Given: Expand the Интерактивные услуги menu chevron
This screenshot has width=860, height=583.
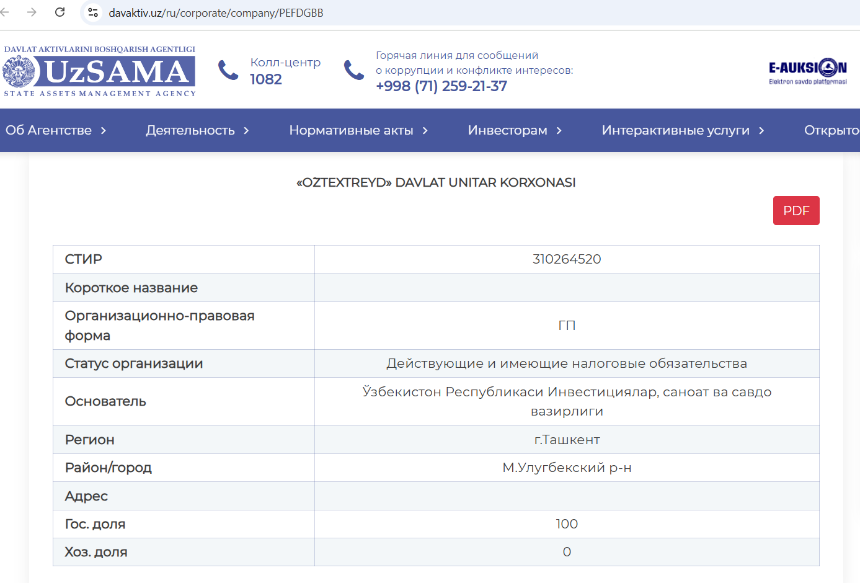Looking at the screenshot, I should pyautogui.click(x=761, y=131).
